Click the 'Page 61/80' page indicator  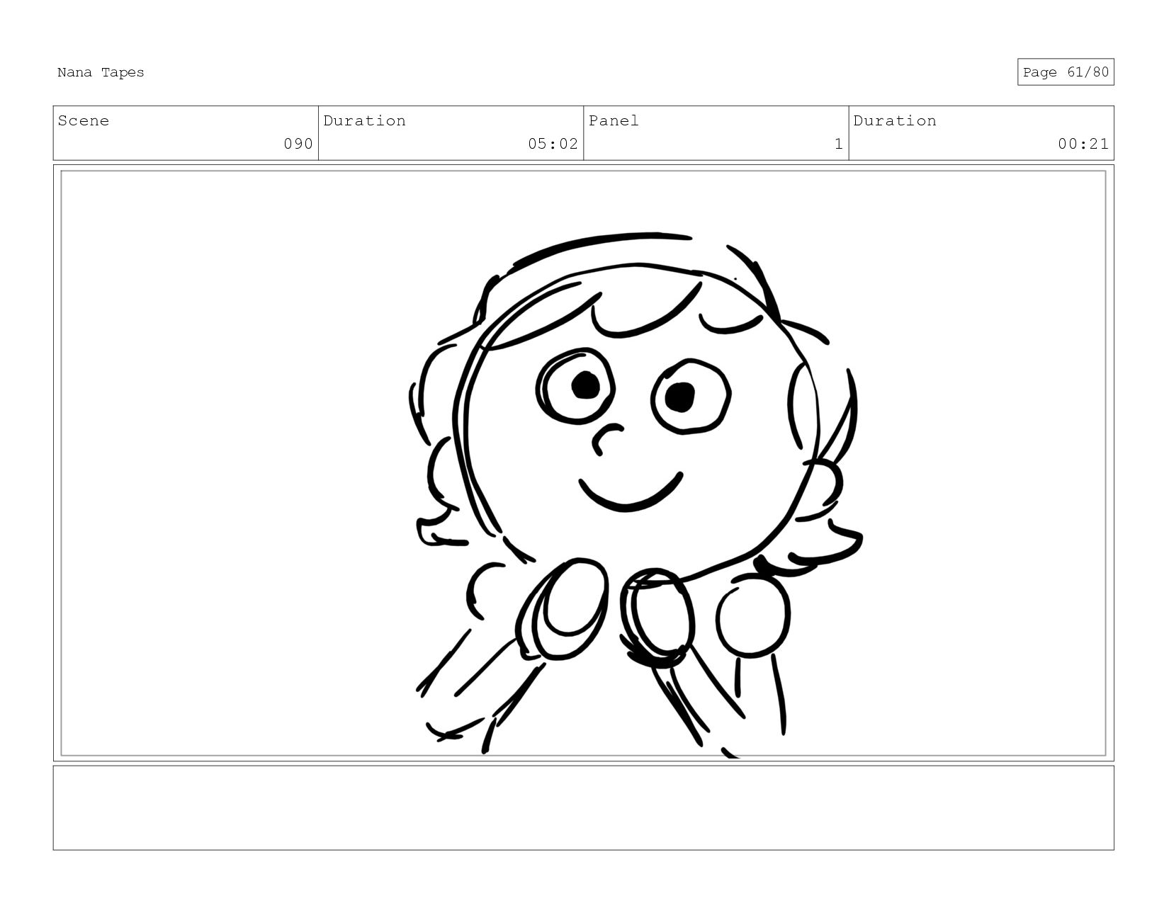(1066, 72)
